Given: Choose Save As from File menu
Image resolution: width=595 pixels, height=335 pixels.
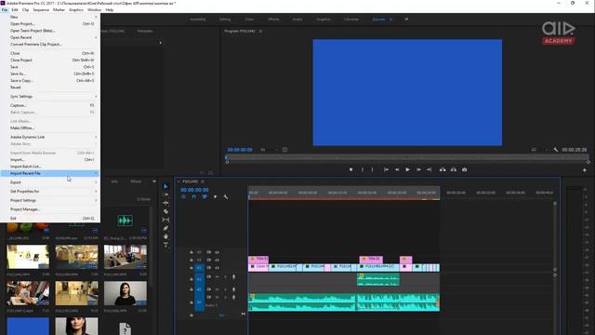Looking at the screenshot, I should point(50,74).
